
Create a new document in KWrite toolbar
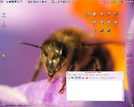69,78
